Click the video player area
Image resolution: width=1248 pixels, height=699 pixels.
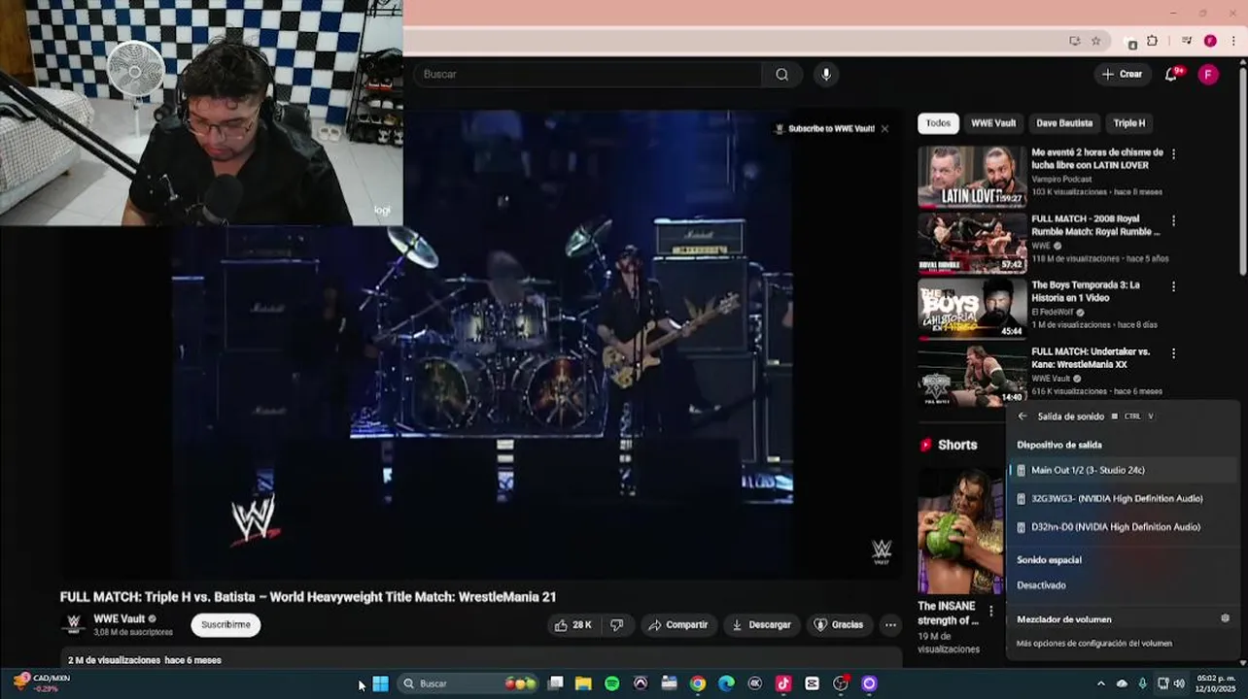pos(481,345)
